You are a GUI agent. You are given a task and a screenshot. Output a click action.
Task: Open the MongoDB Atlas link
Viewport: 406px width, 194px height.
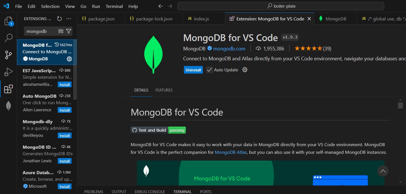[231, 152]
